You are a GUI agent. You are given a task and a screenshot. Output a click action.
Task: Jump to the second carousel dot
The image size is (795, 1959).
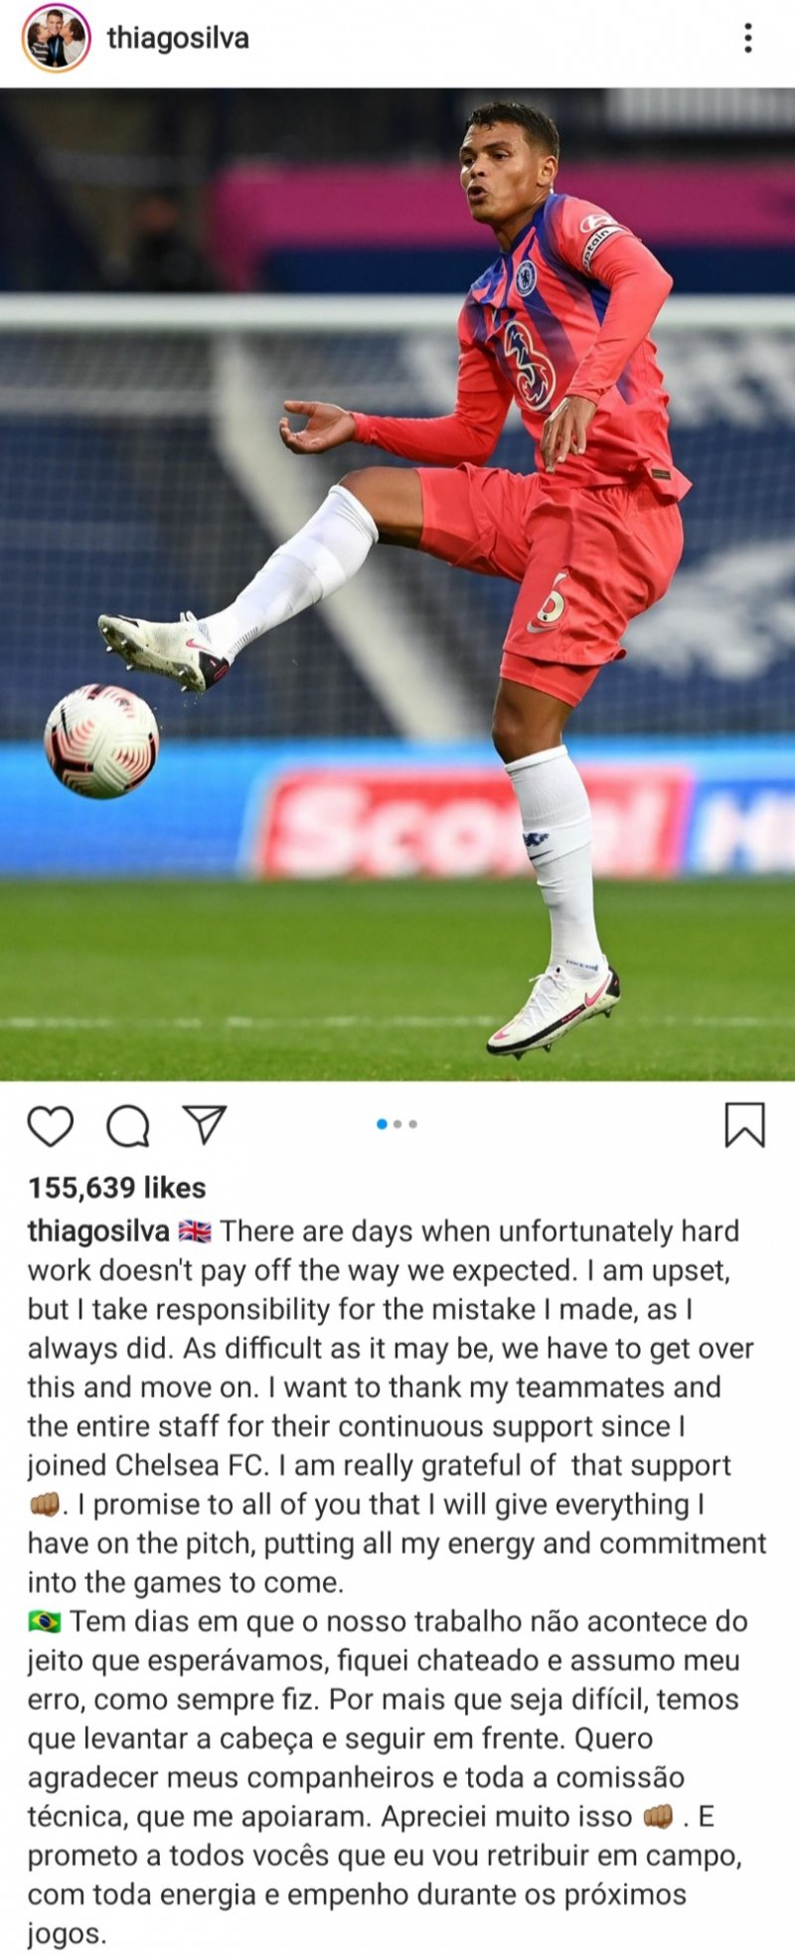pos(397,1124)
